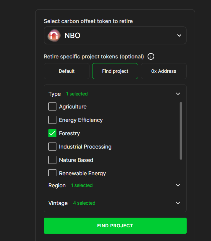
Task: Check the Agriculture checkbox
Action: pos(52,106)
